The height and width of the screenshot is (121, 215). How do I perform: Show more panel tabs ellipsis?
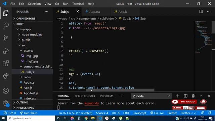pos(120,96)
